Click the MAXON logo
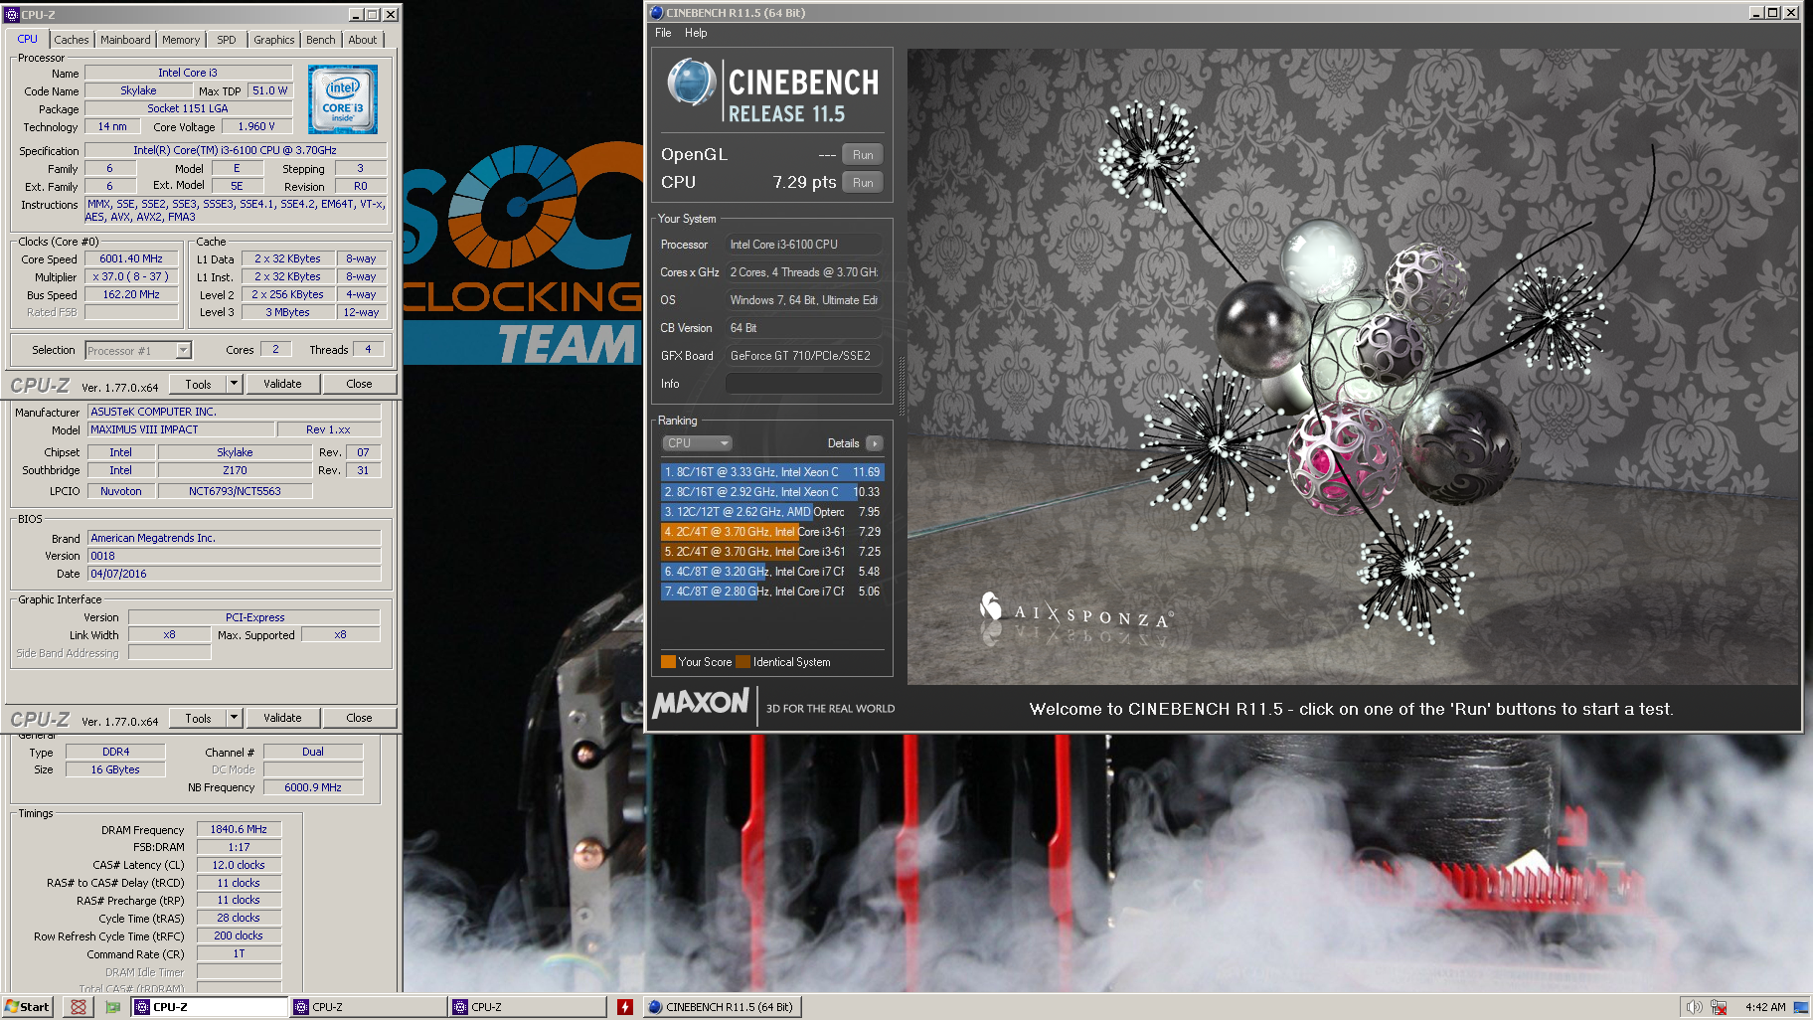The image size is (1813, 1020). tap(700, 704)
